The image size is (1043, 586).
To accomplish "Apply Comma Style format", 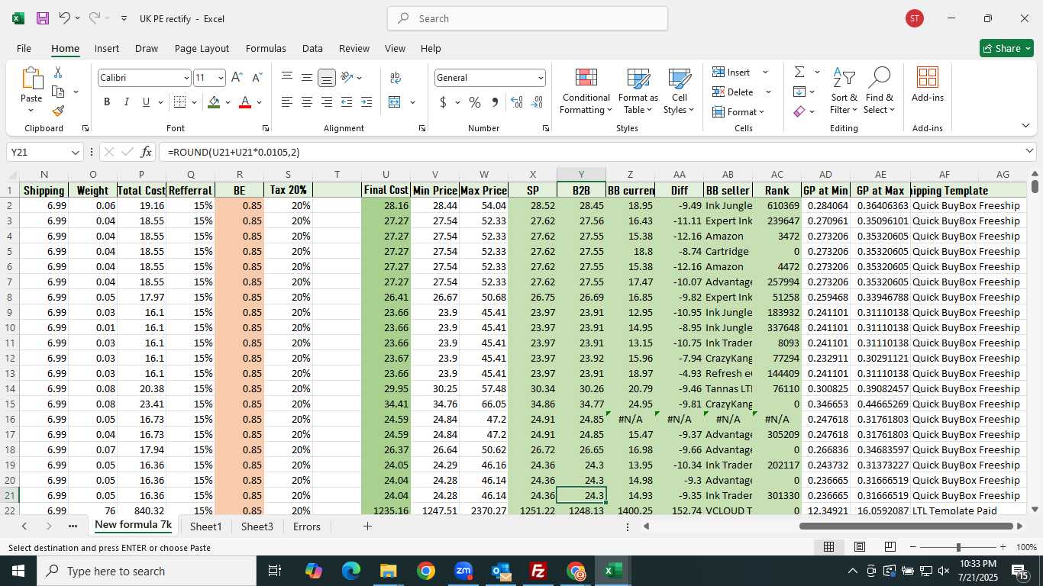I will coord(495,102).
